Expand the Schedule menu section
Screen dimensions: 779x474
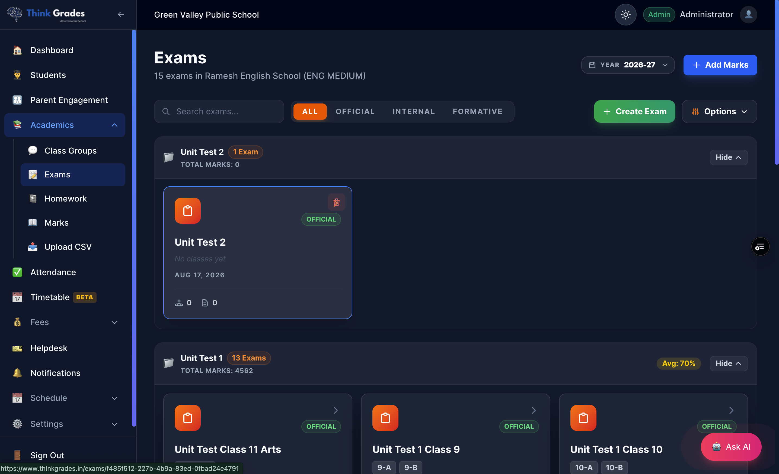114,398
